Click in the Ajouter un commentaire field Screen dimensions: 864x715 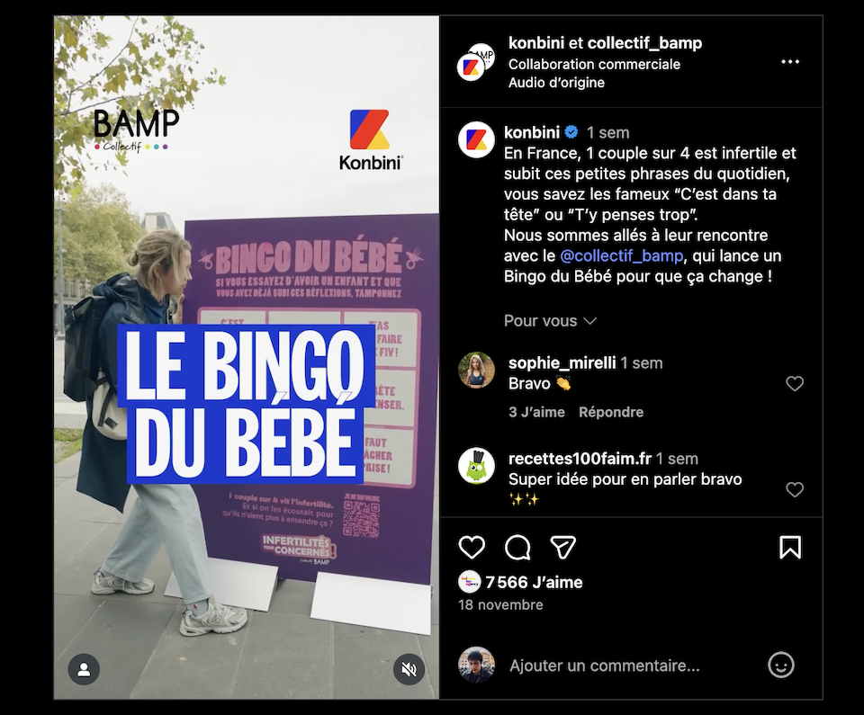pyautogui.click(x=605, y=666)
